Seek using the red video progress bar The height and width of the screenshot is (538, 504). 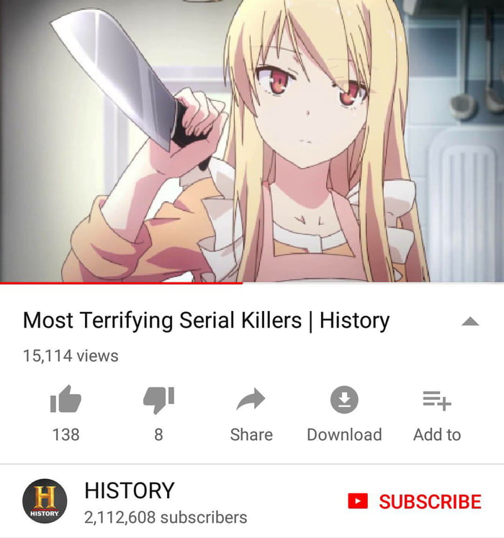122,283
